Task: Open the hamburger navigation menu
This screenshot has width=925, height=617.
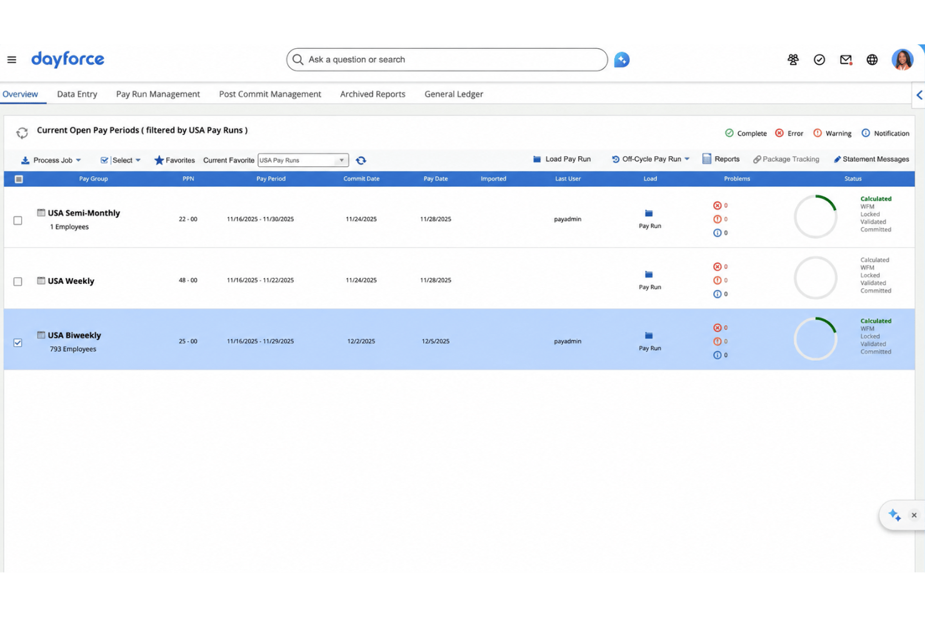Action: pyautogui.click(x=12, y=59)
